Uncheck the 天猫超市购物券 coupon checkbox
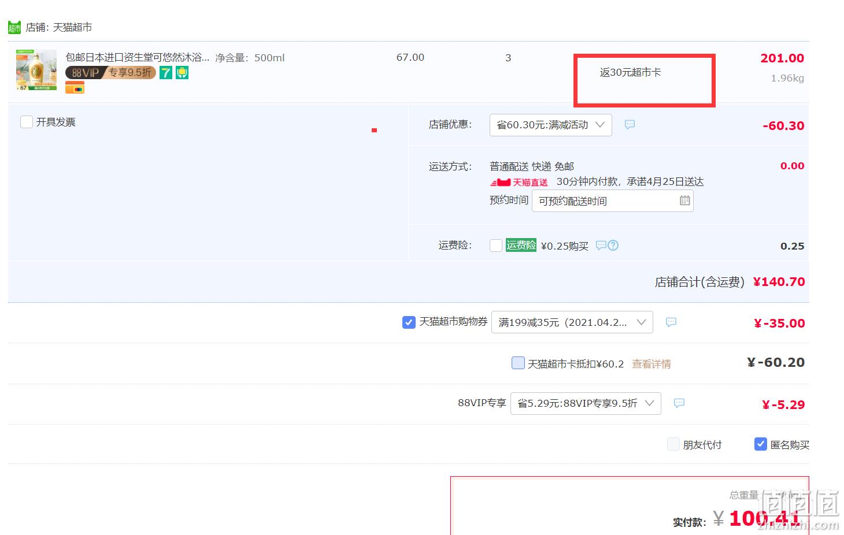 [x=409, y=322]
